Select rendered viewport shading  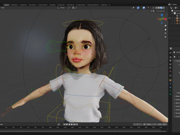point(163,8)
